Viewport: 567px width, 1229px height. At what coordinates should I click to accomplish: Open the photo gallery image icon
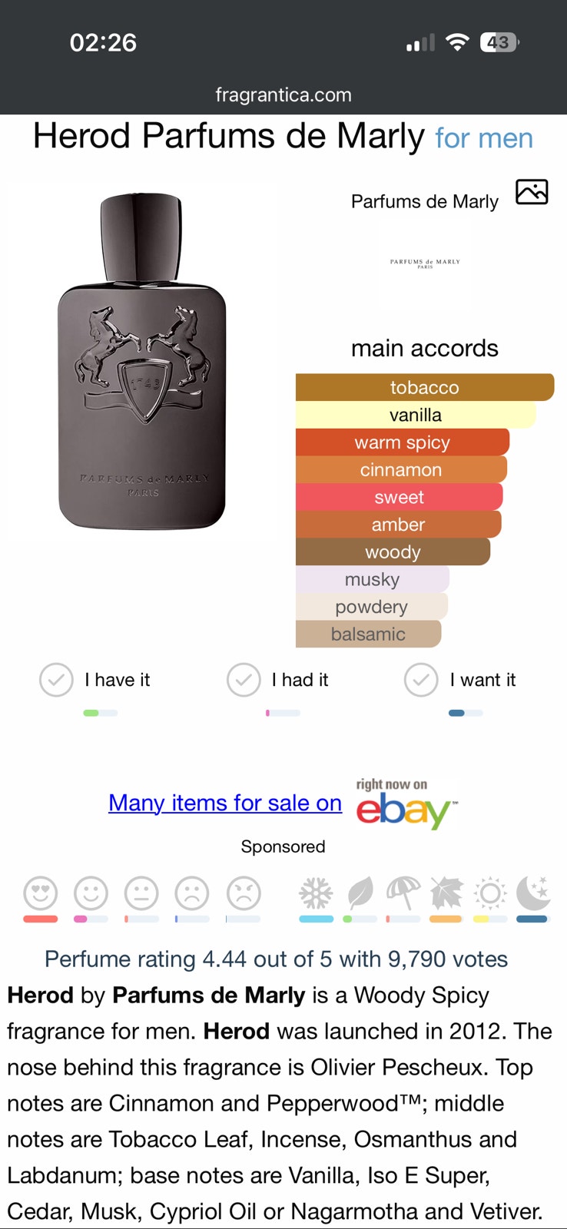click(532, 192)
